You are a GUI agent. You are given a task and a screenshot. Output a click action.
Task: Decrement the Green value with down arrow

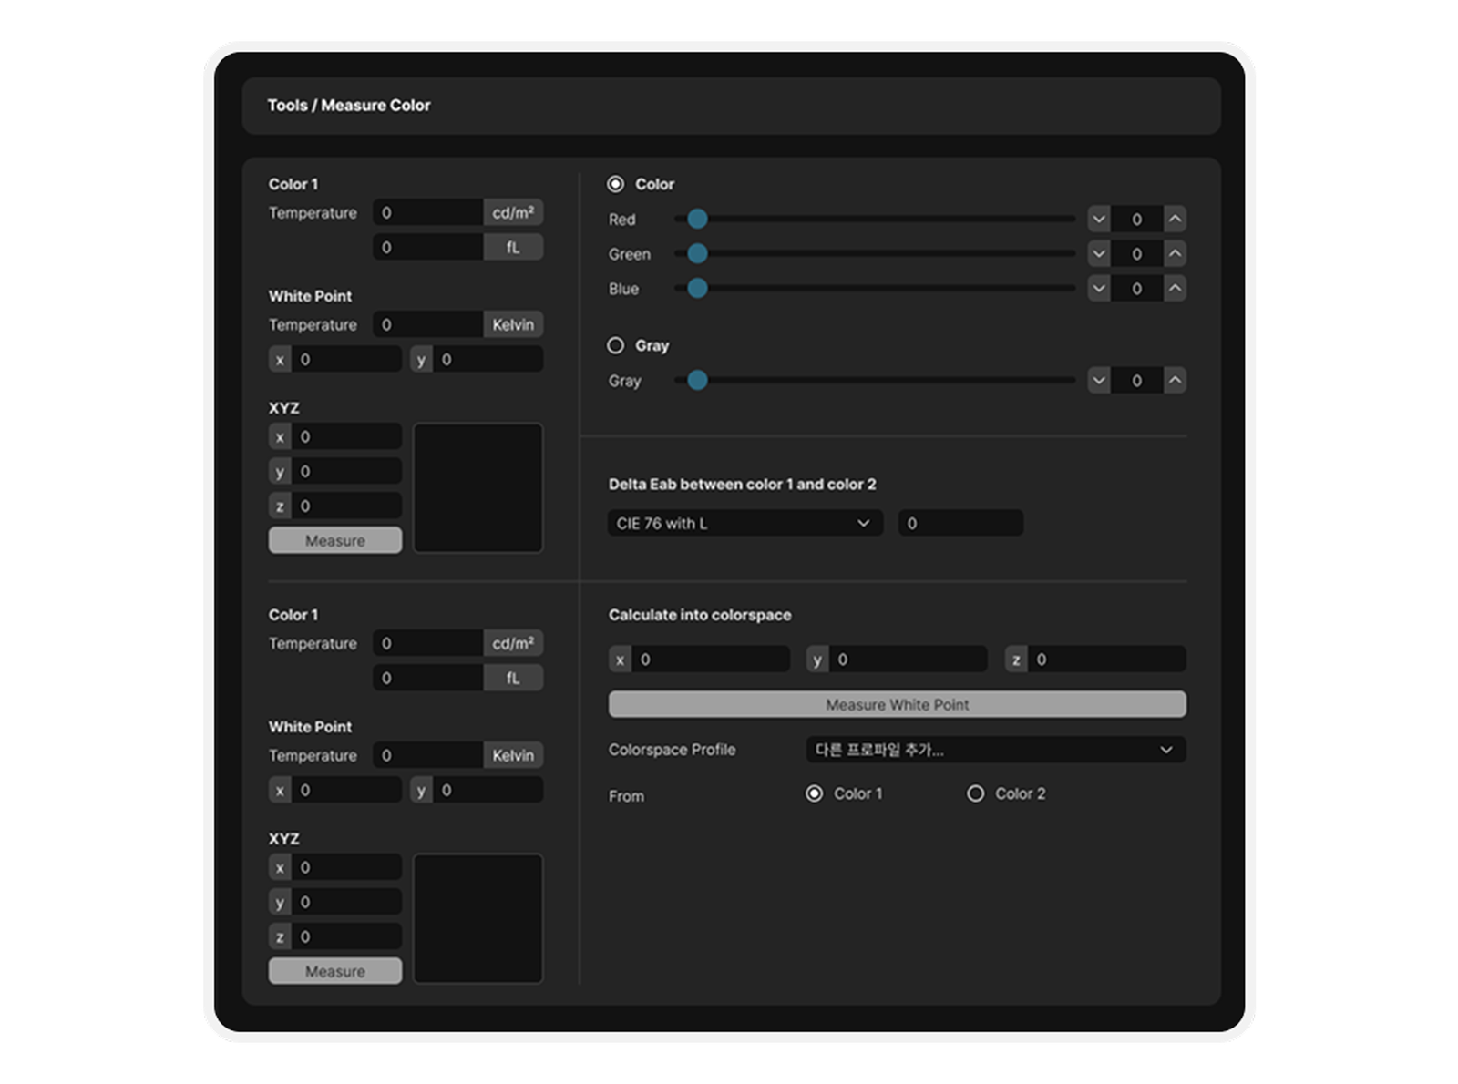(1098, 253)
